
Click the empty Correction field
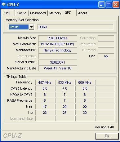point(106,38)
